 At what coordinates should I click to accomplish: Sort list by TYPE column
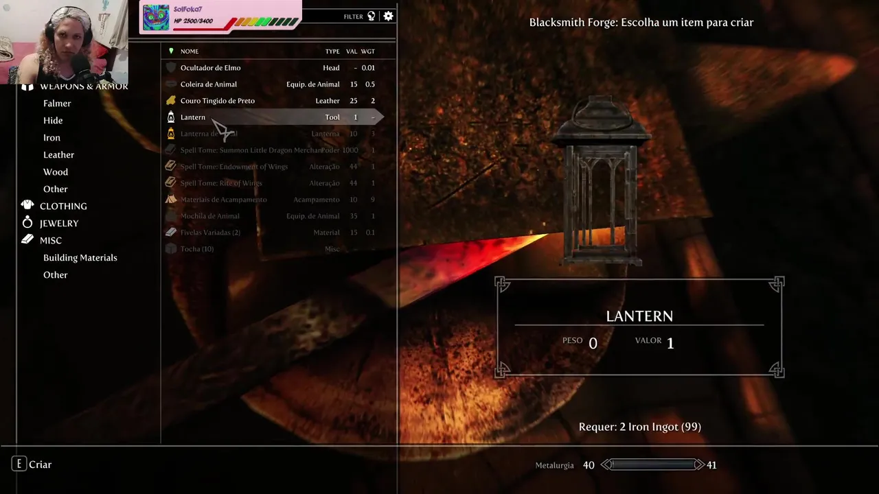pyautogui.click(x=332, y=51)
